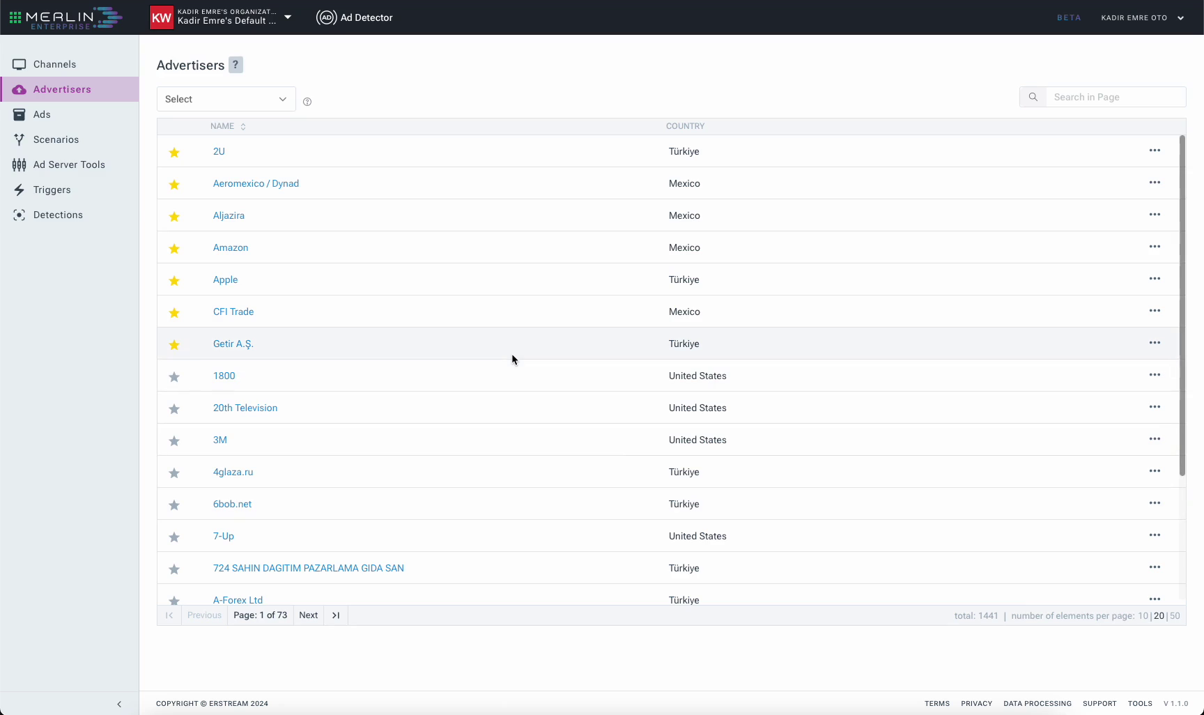Click the info icon next to Select dropdown
Screen dimensions: 1204x715
(307, 102)
